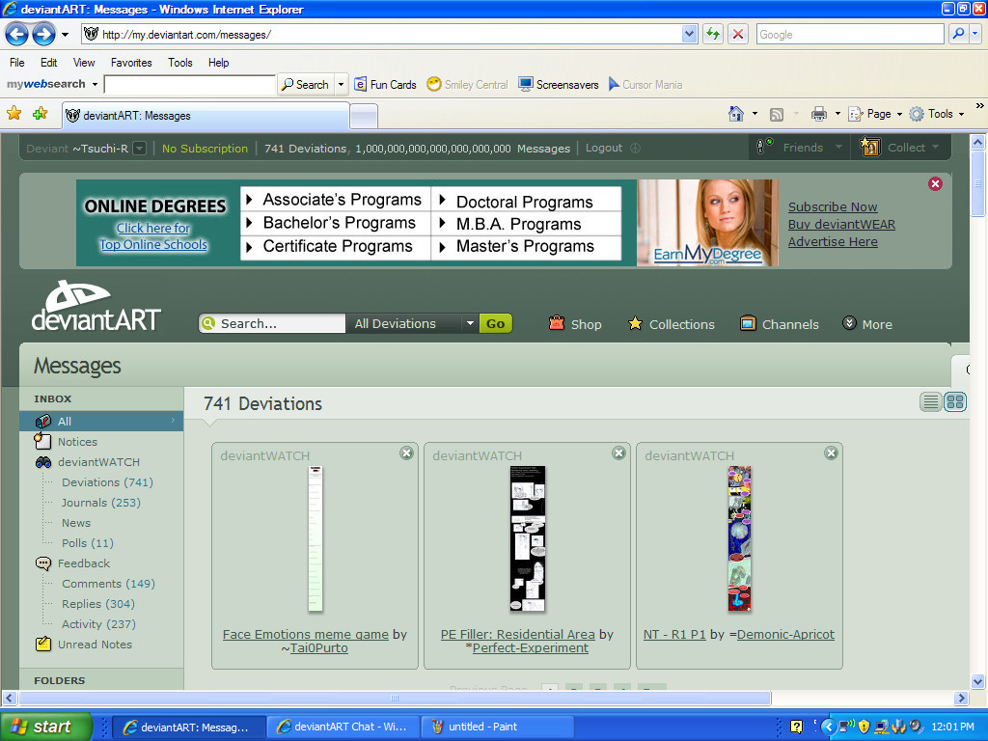Select Deviations (741) in the inbox
The image size is (988, 741).
tap(107, 482)
